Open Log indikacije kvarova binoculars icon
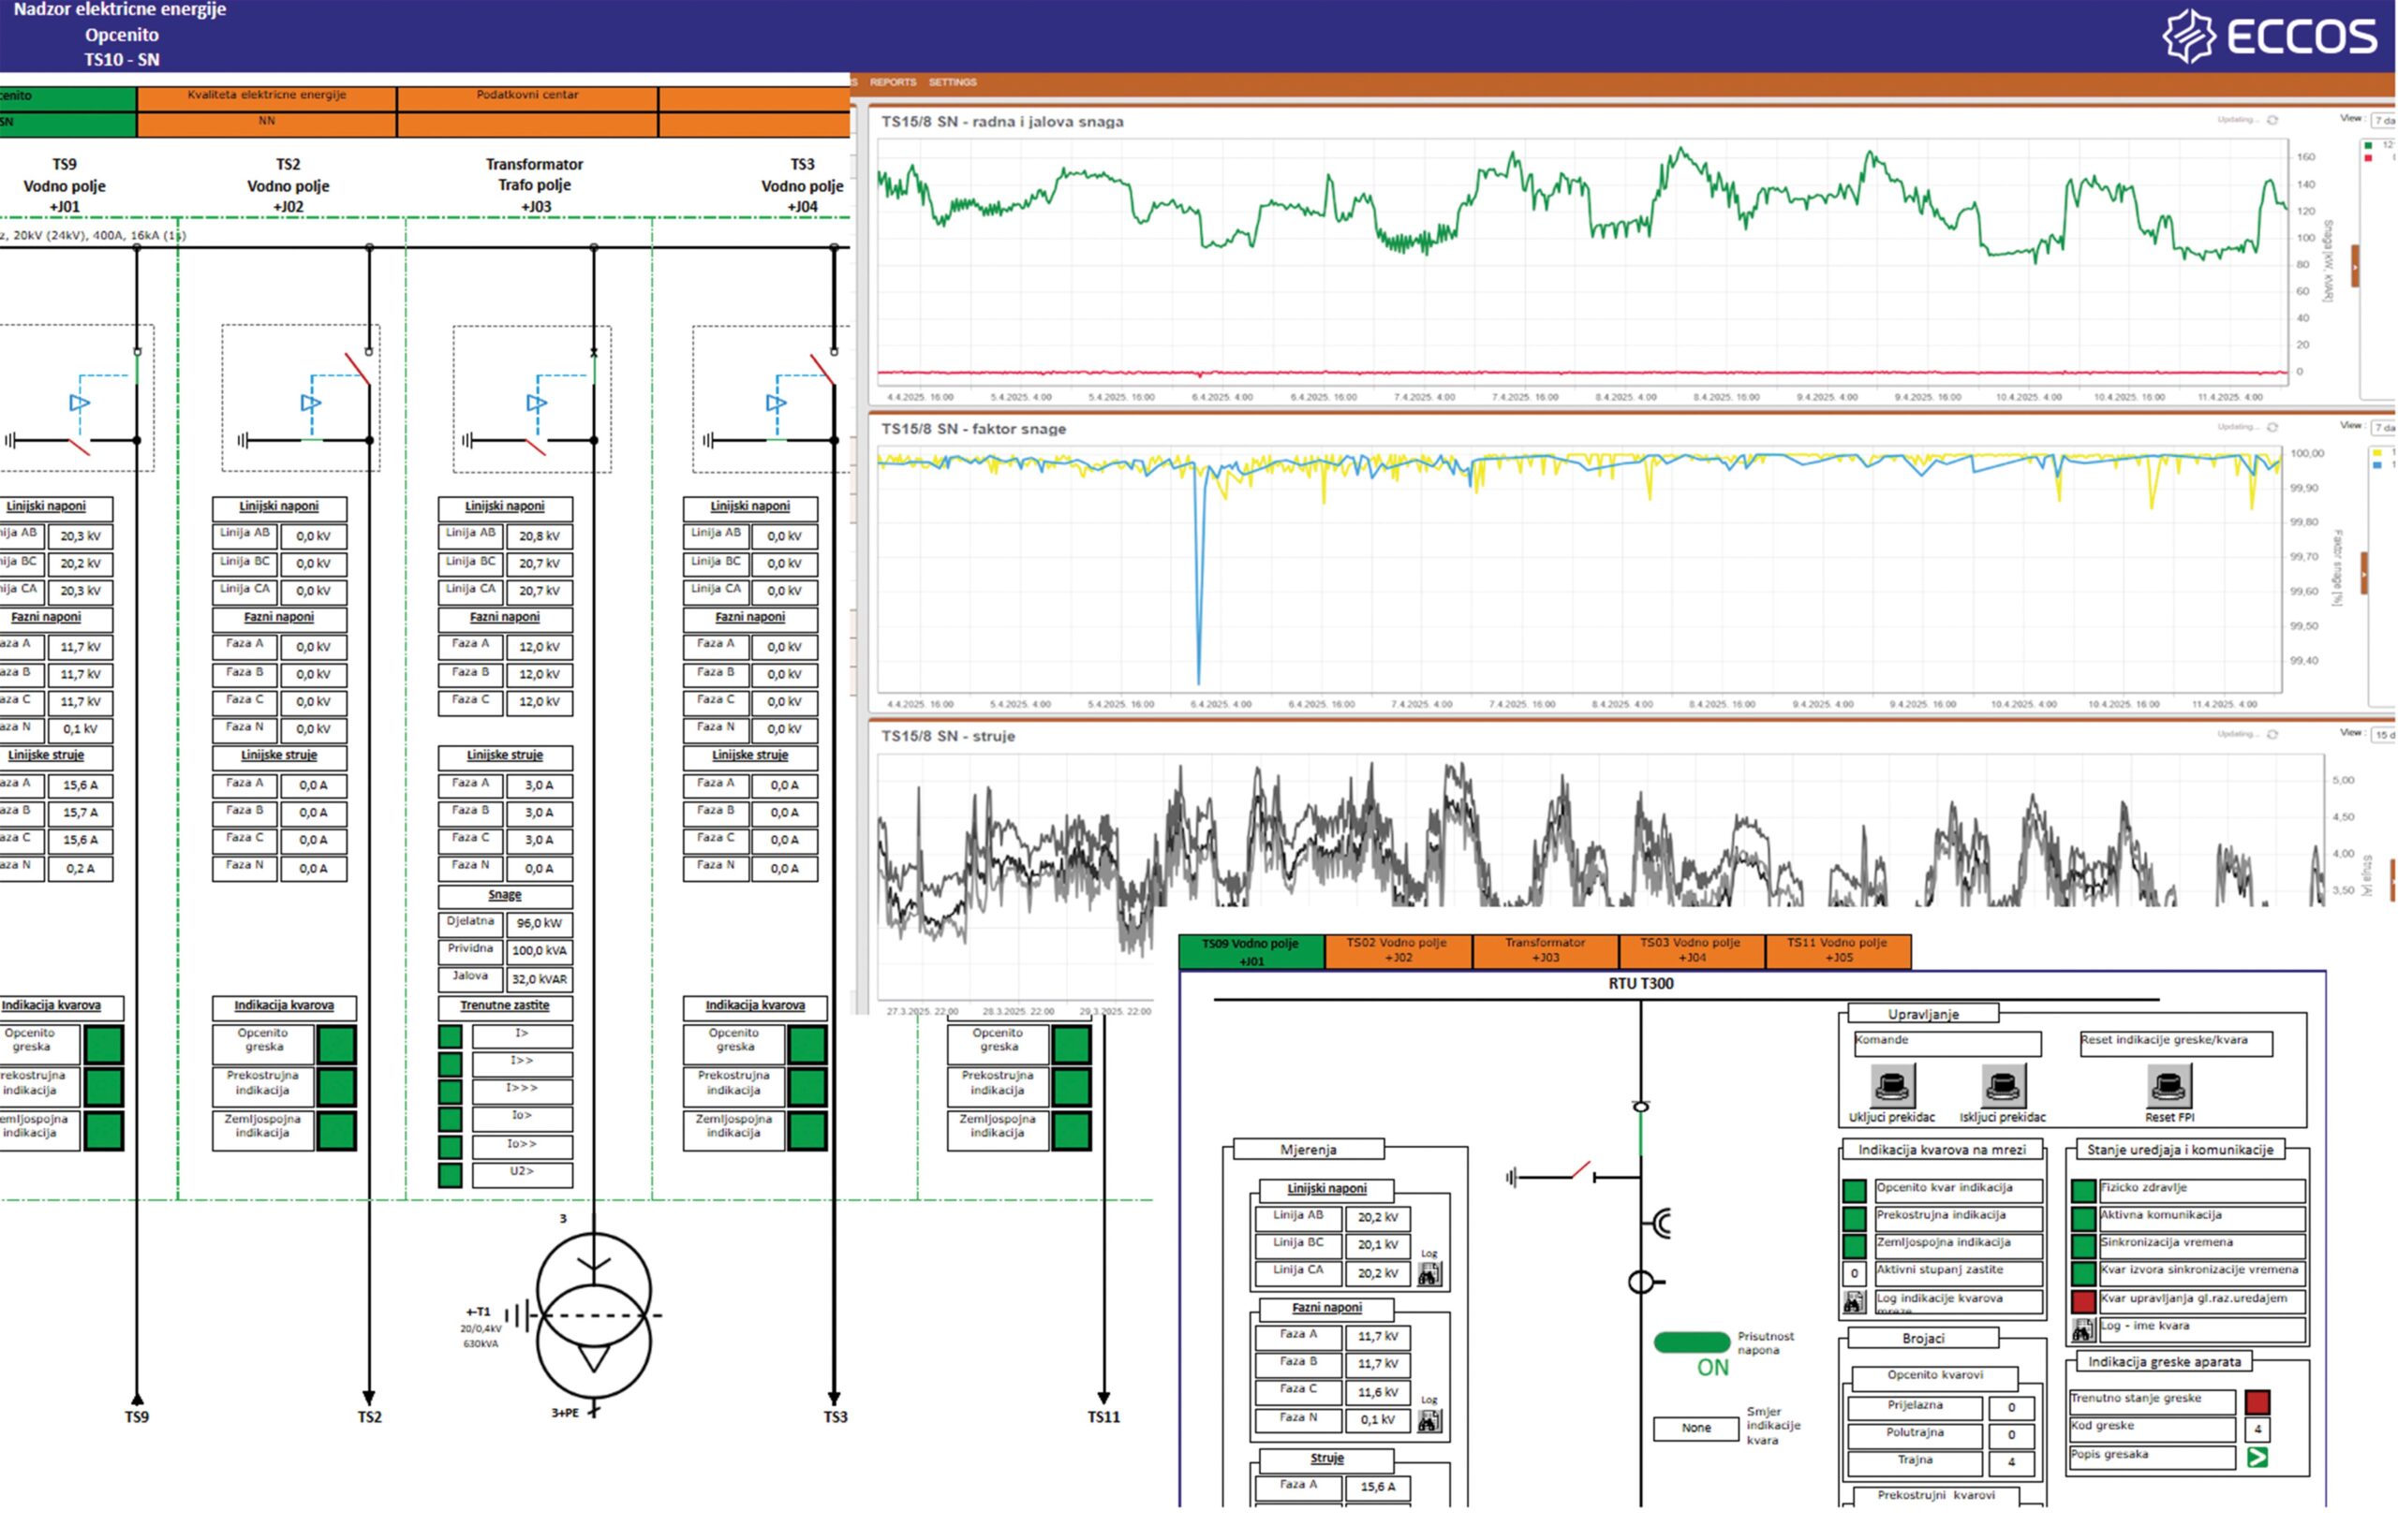2398x1540 pixels. [x=1854, y=1302]
